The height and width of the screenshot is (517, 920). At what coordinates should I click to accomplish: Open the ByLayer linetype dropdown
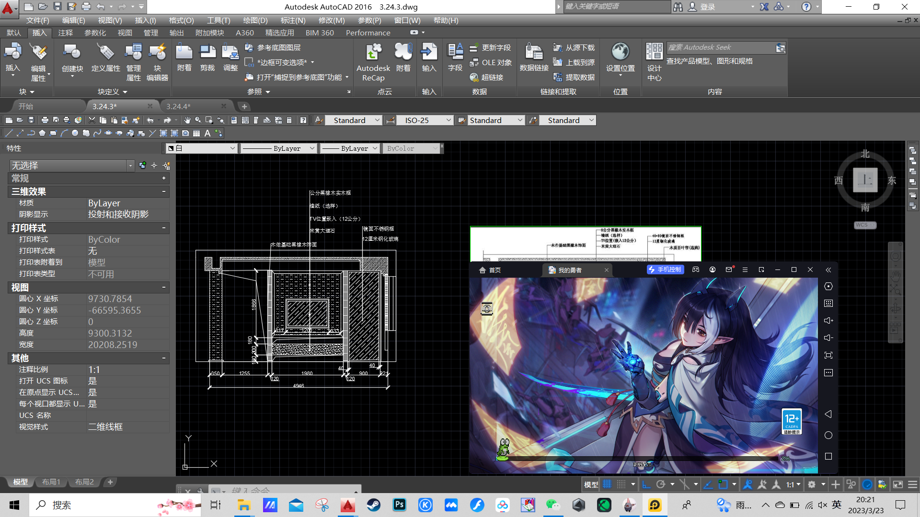click(278, 148)
